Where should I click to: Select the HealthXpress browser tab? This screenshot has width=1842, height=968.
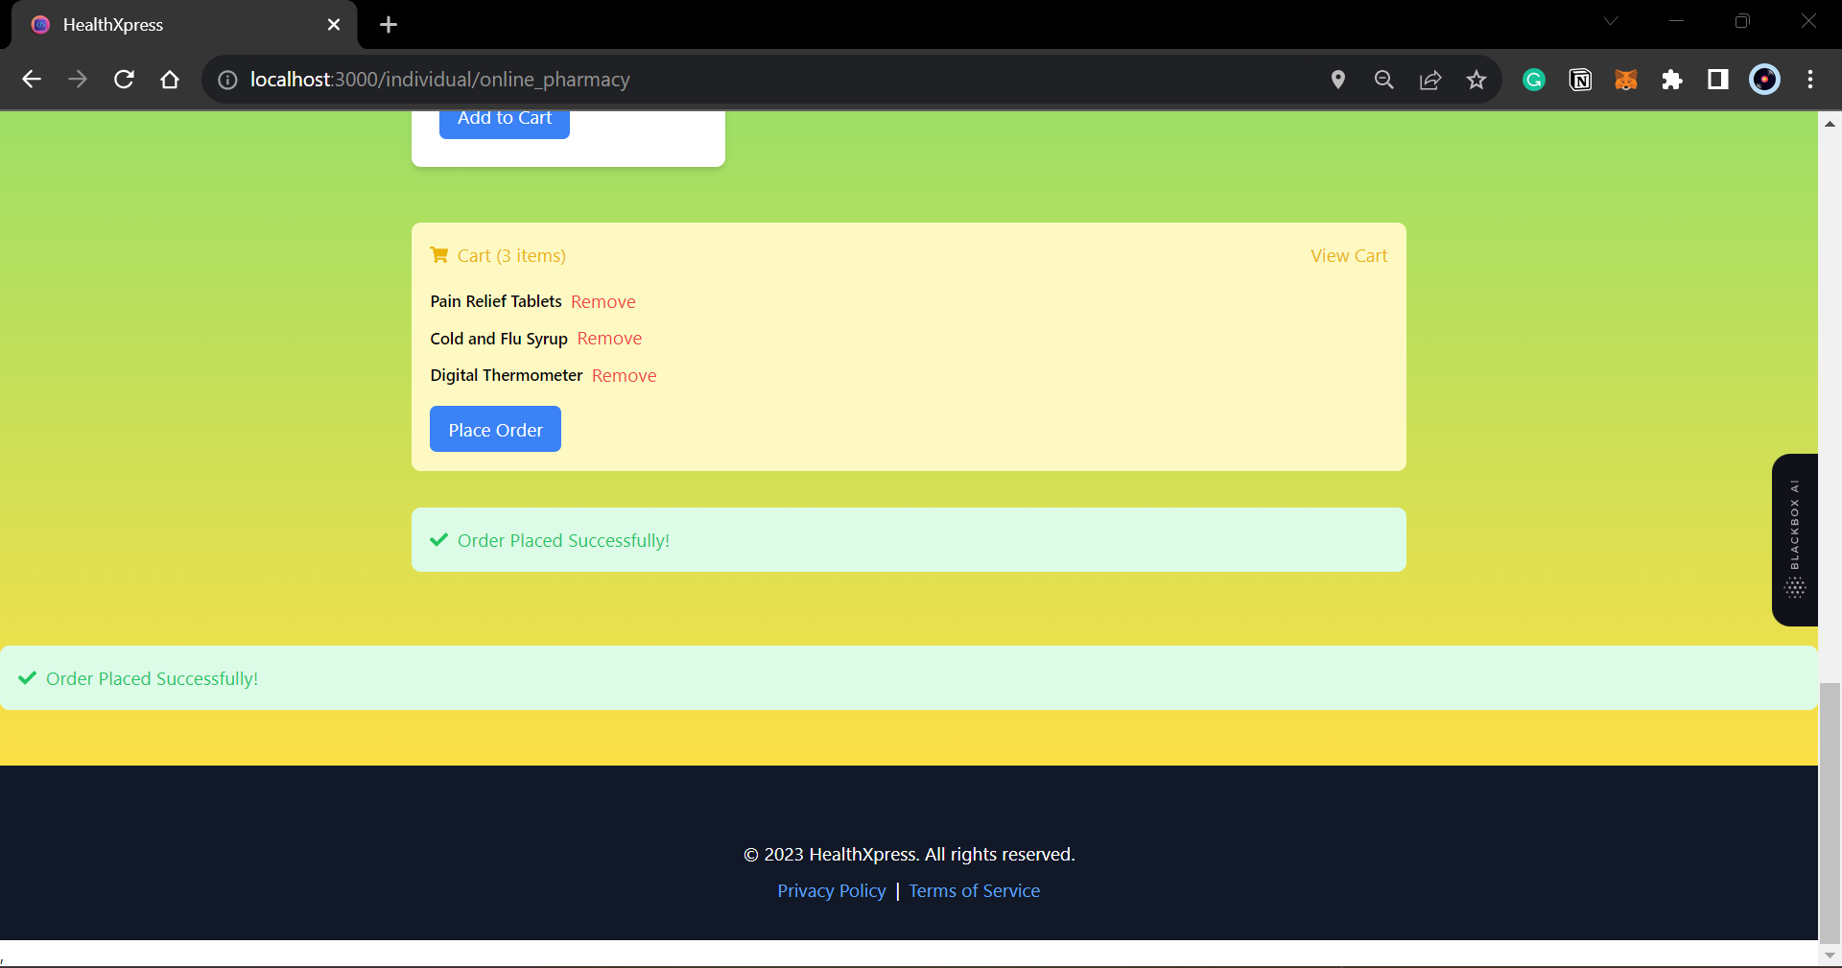pos(184,25)
